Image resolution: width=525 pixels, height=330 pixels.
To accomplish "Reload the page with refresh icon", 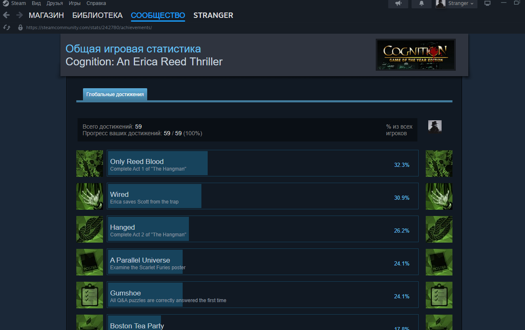I will [x=7, y=27].
